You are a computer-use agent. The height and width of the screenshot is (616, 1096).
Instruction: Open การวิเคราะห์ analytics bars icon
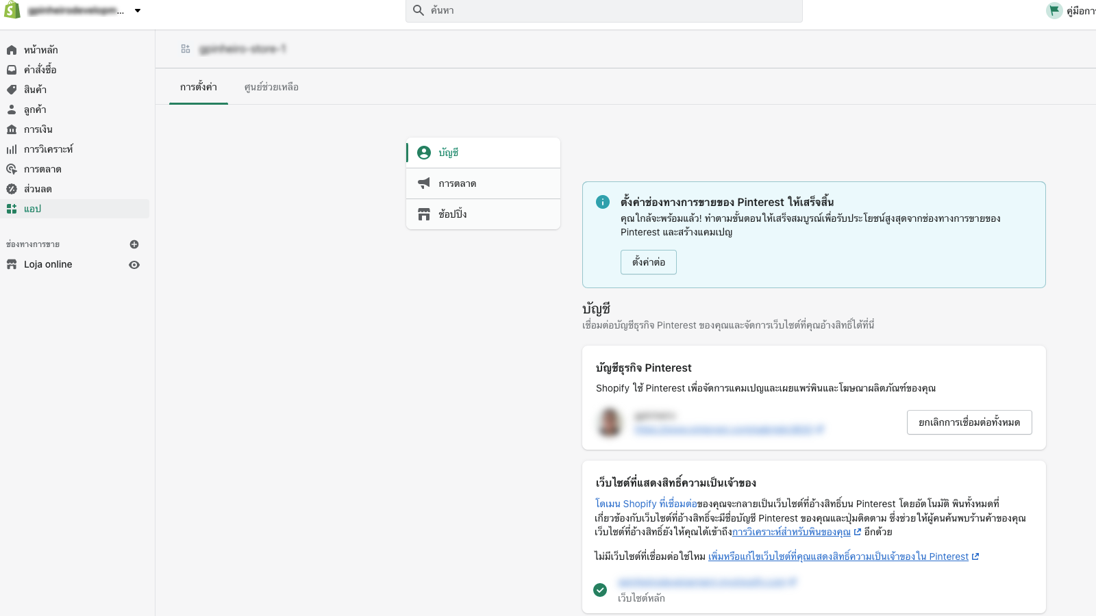[12, 149]
